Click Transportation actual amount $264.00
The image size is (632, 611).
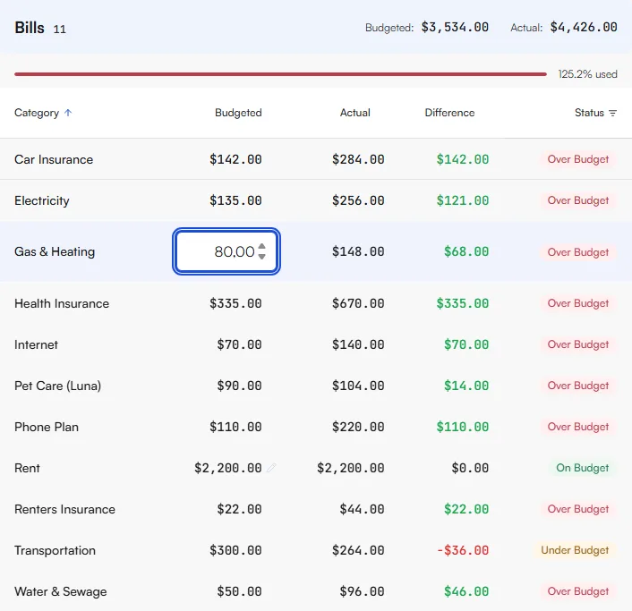(x=358, y=550)
